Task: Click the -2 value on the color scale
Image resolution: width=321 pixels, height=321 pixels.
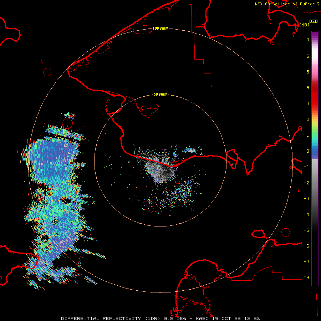Action: coord(306,183)
